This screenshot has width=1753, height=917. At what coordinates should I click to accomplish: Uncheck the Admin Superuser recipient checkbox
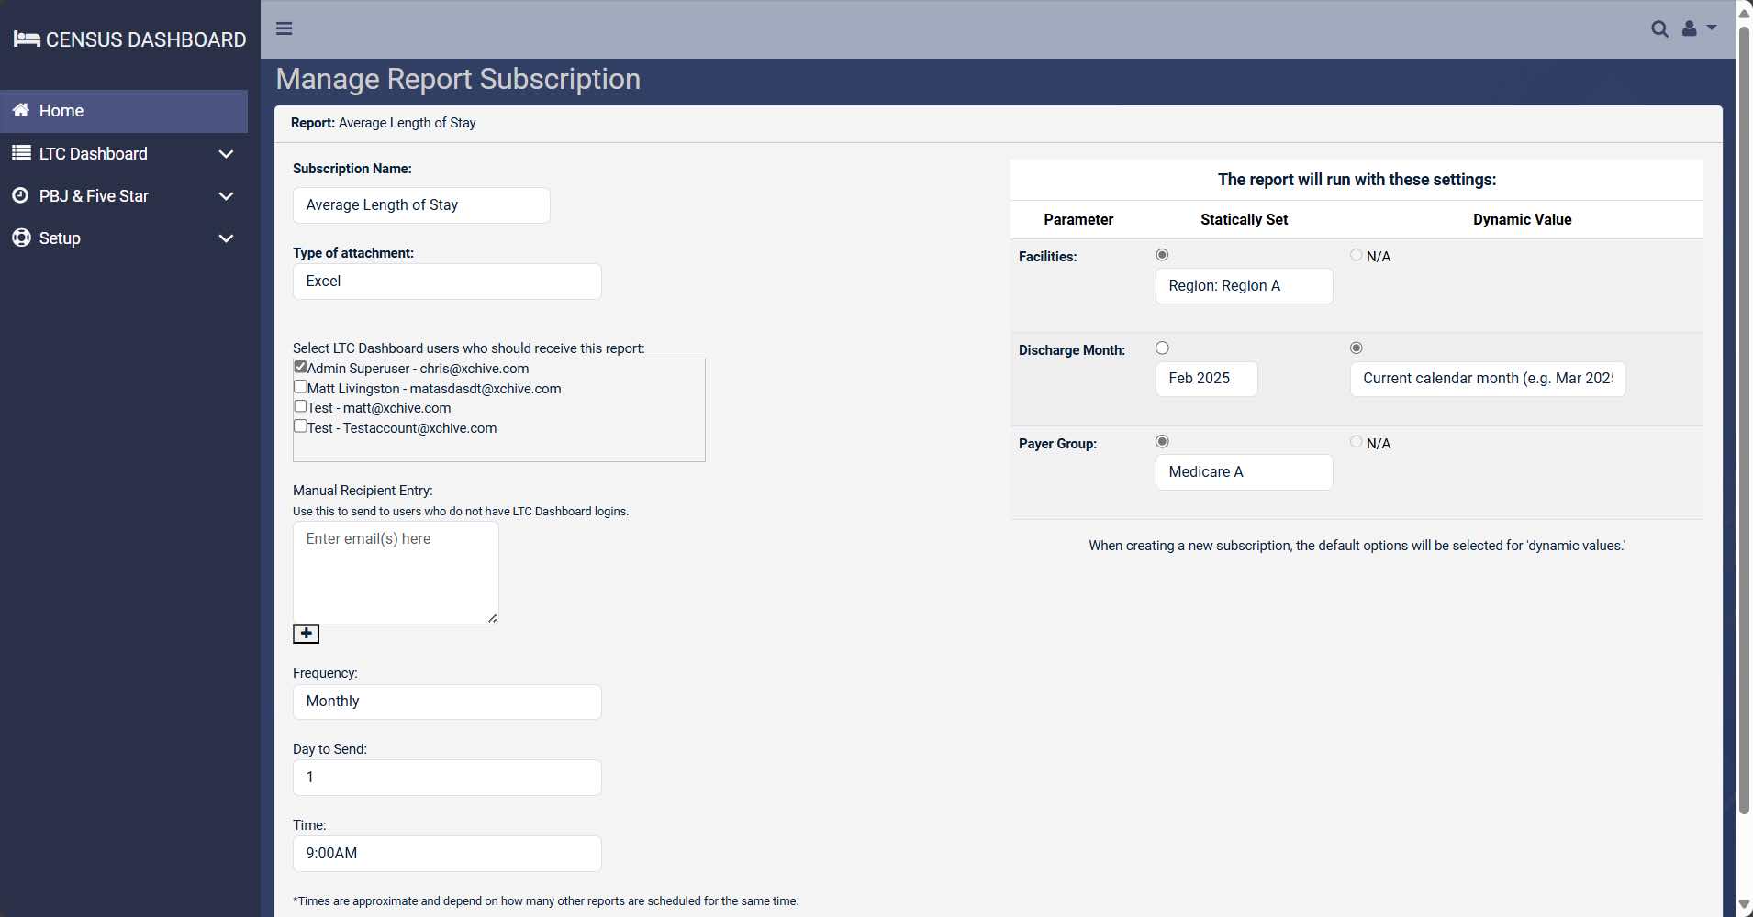coord(300,367)
